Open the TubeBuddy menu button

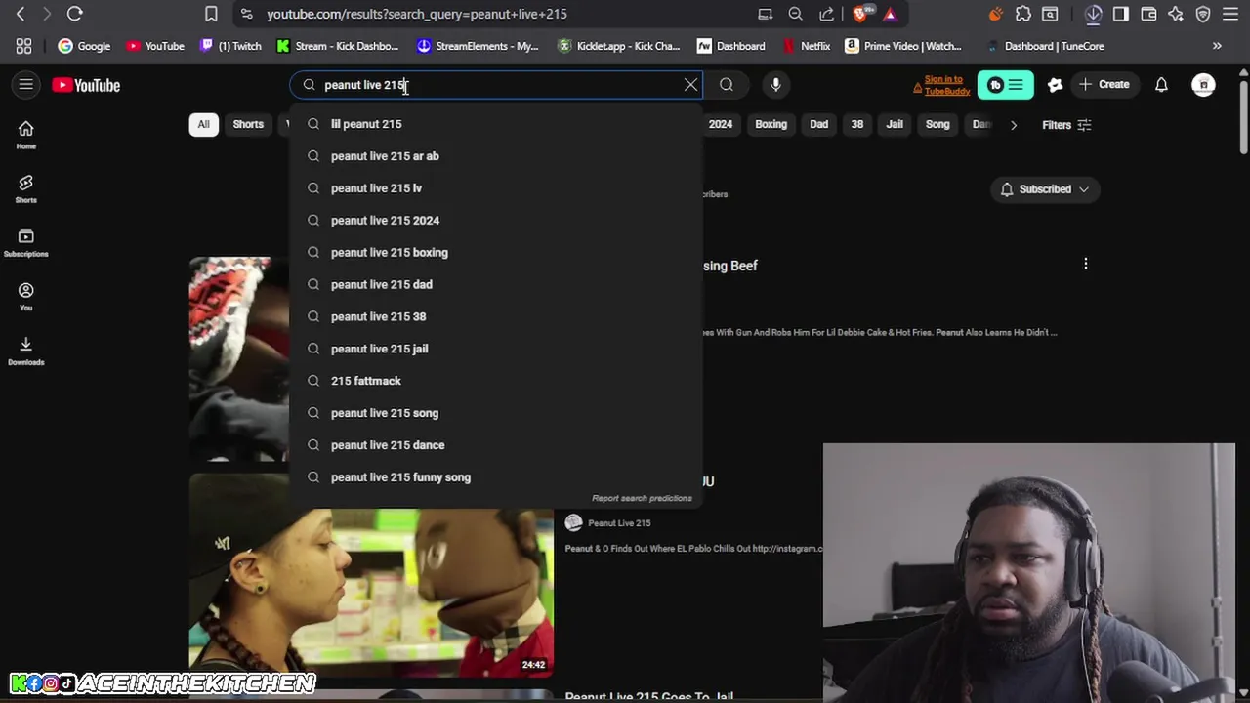pos(1005,85)
